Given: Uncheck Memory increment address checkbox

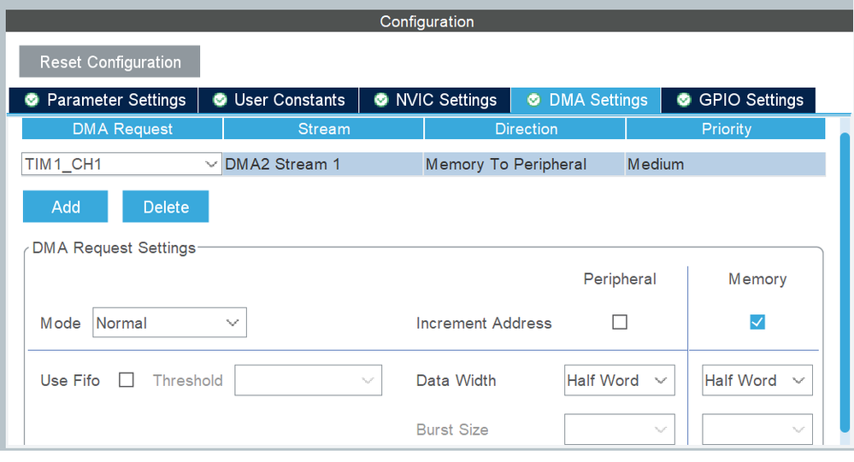Looking at the screenshot, I should click(x=757, y=322).
